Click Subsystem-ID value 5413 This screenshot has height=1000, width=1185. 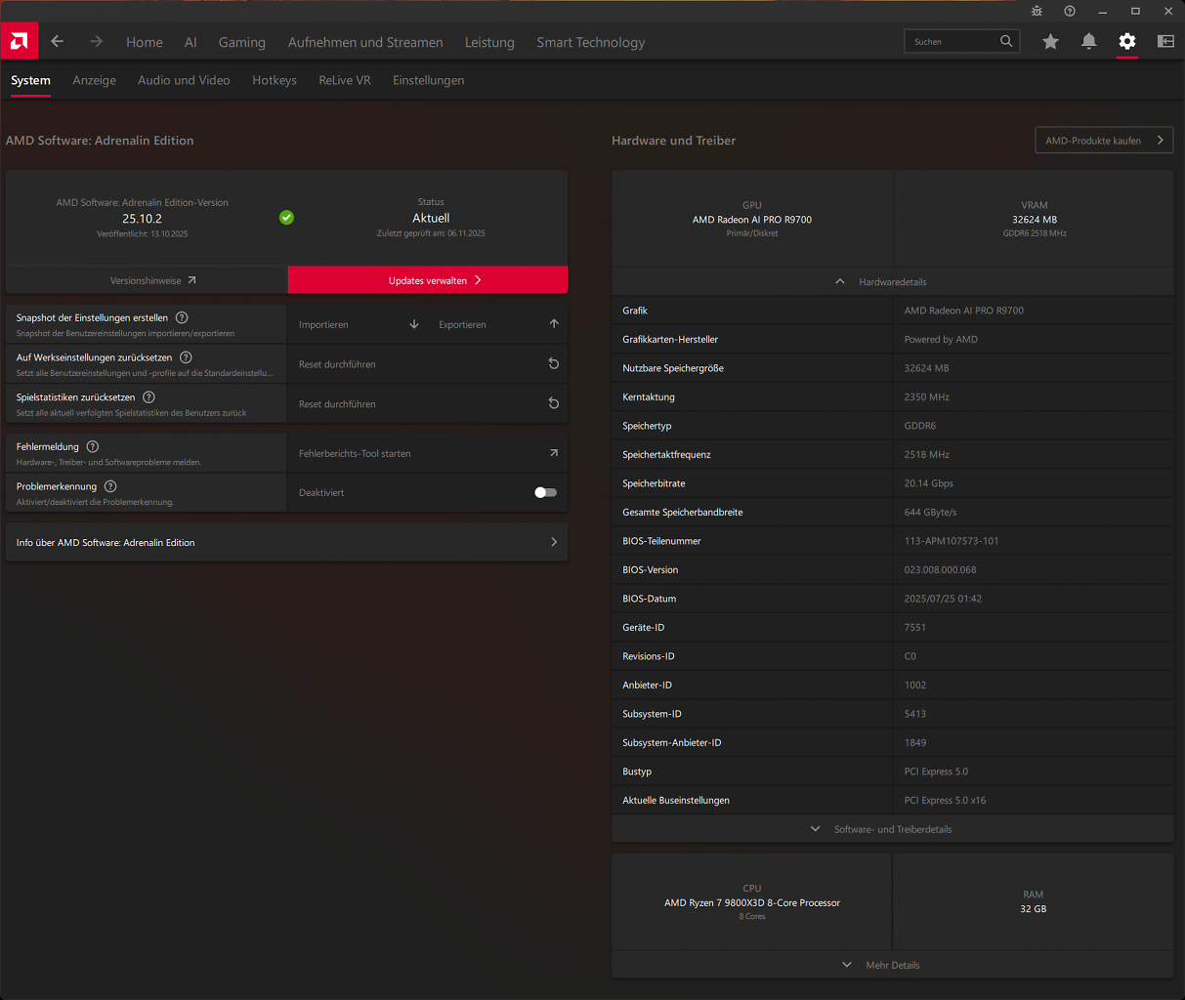pyautogui.click(x=915, y=714)
